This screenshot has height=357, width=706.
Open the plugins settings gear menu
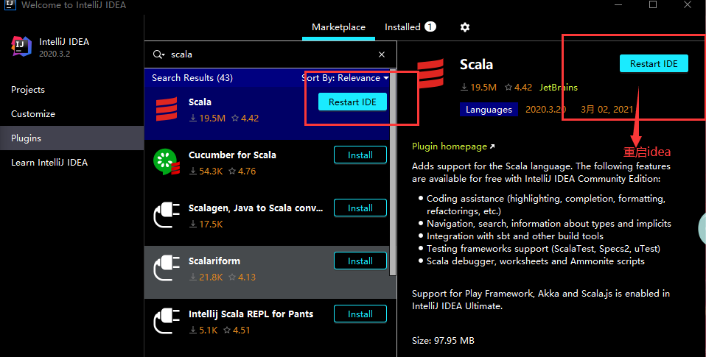click(465, 27)
